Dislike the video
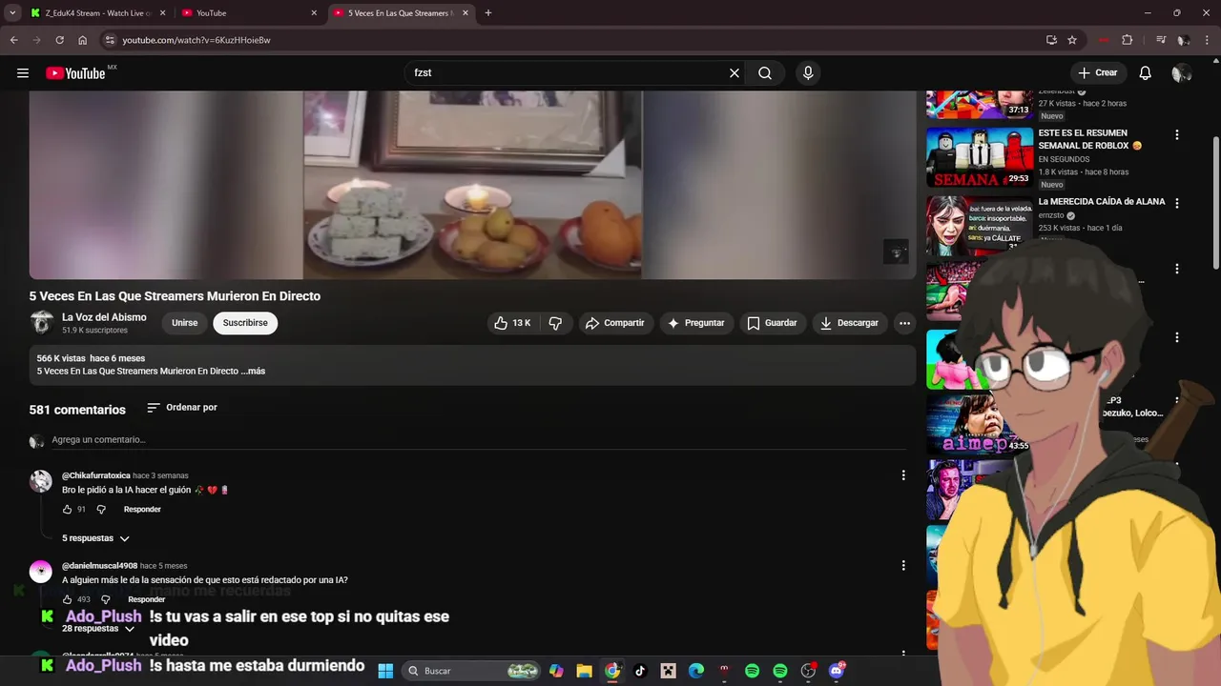 (x=555, y=323)
